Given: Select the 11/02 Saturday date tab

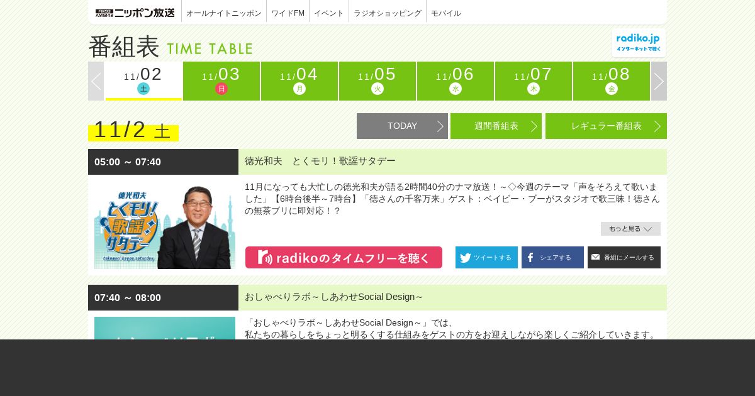Looking at the screenshot, I should (x=143, y=81).
